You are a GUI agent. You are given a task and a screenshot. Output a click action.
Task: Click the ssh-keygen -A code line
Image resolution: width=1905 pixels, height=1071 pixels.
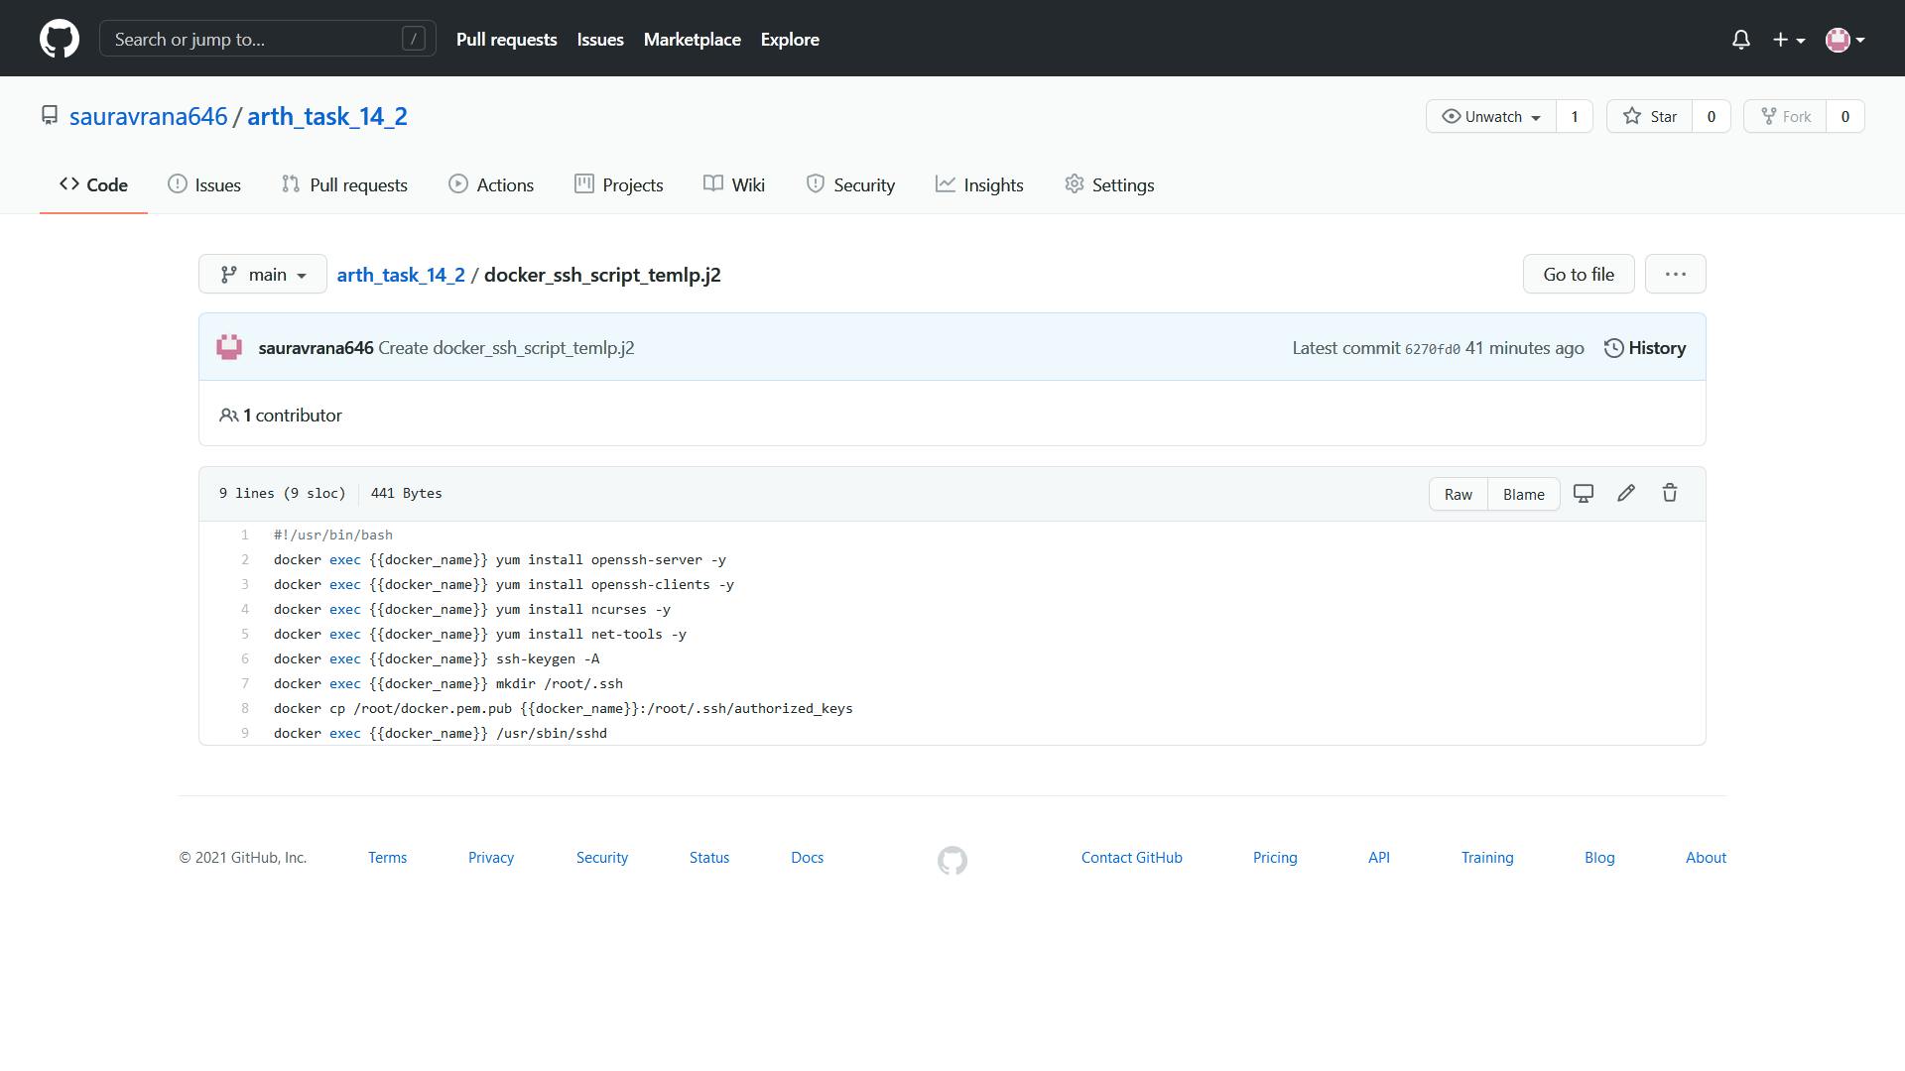click(437, 658)
